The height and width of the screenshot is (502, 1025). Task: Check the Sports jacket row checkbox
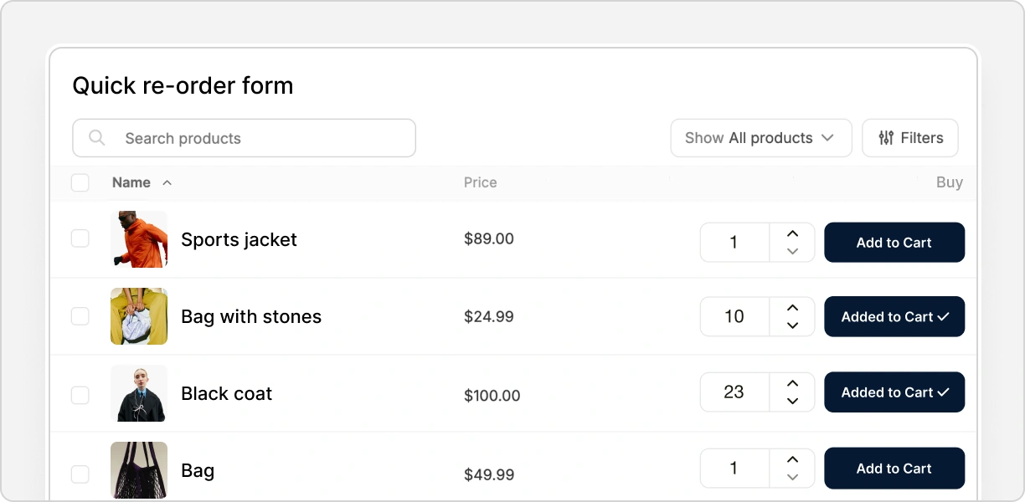click(x=80, y=239)
